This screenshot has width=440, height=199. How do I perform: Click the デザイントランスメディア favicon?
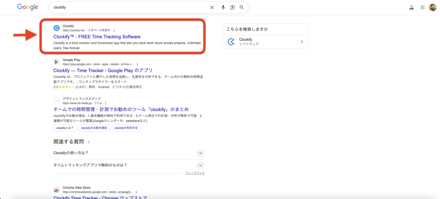(x=57, y=101)
